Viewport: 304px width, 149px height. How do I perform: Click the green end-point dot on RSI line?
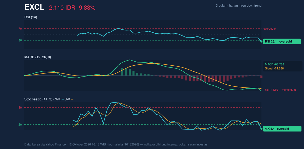[x=261, y=41]
